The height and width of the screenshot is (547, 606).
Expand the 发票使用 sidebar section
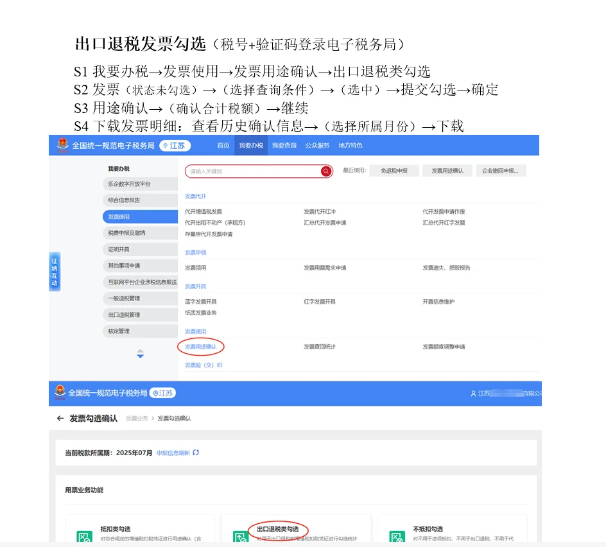click(x=140, y=216)
